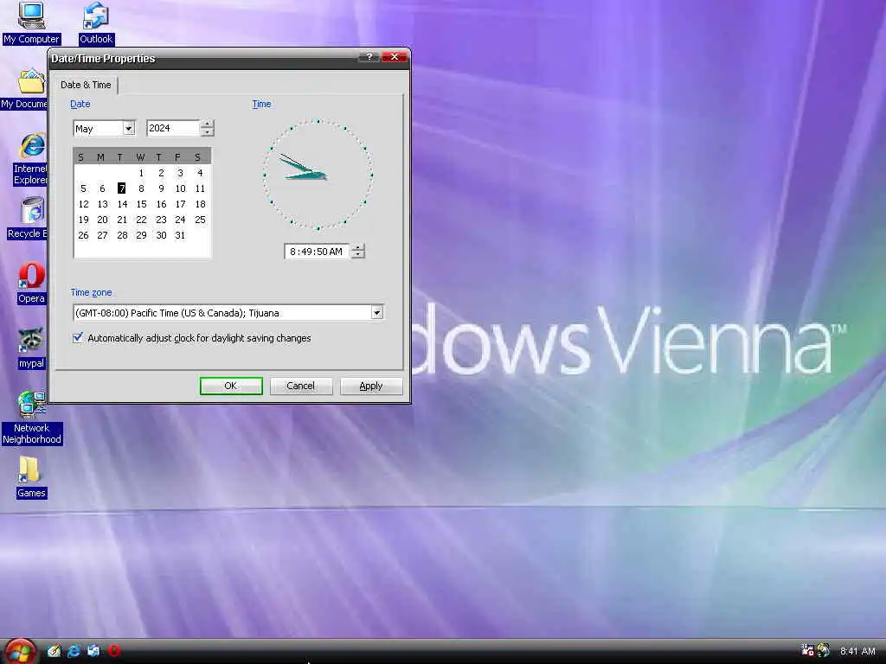Click the taskbar clock showing 8:41 AM
Viewport: 886px width, 664px height.
point(857,652)
